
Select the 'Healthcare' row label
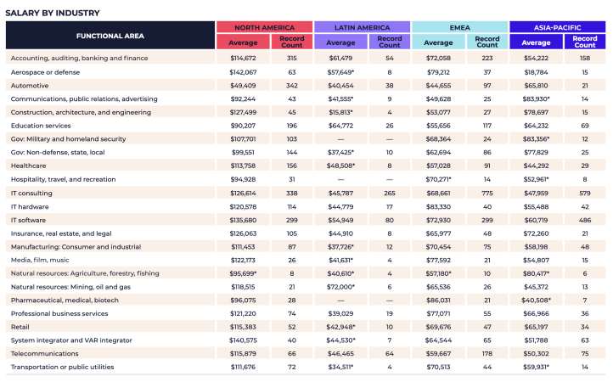[28, 166]
